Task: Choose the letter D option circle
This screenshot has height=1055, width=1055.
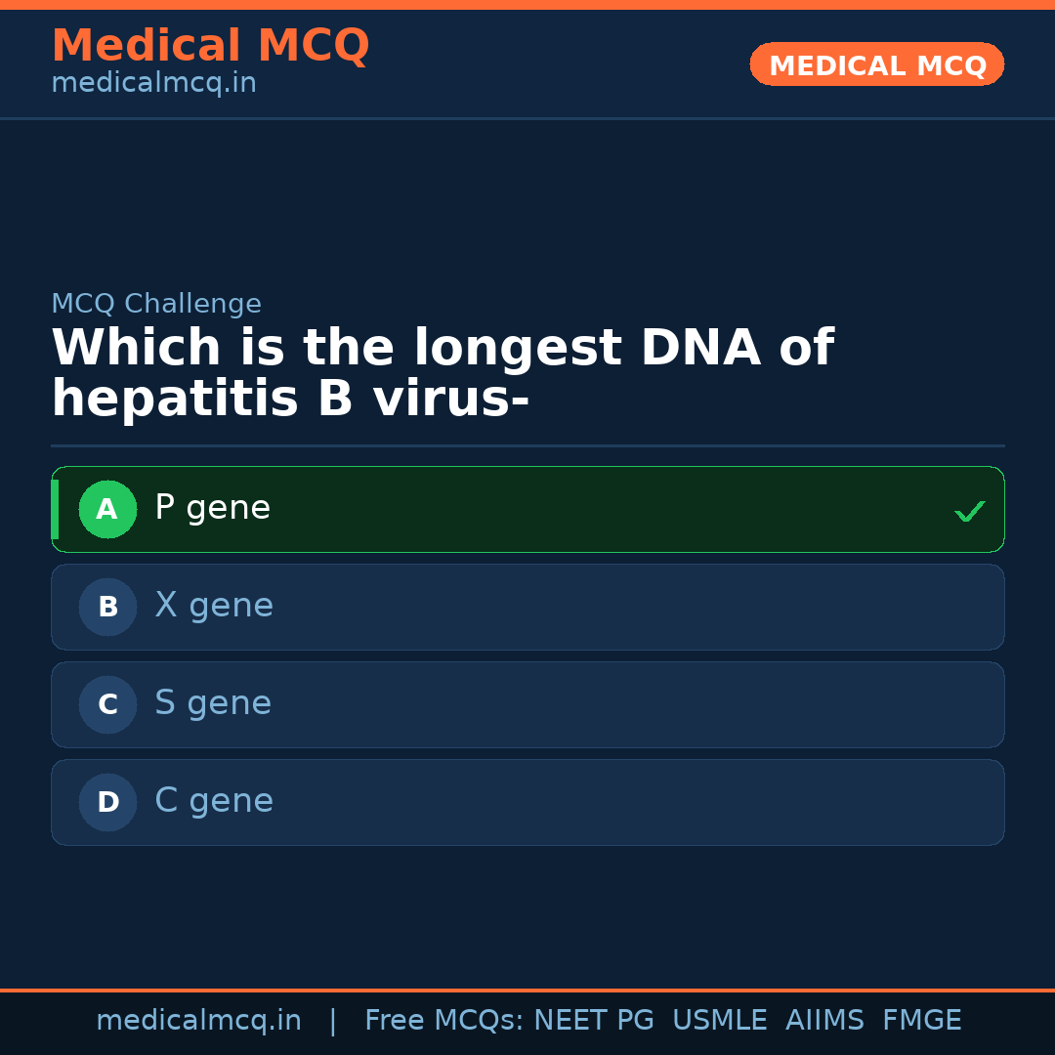Action: tap(107, 802)
